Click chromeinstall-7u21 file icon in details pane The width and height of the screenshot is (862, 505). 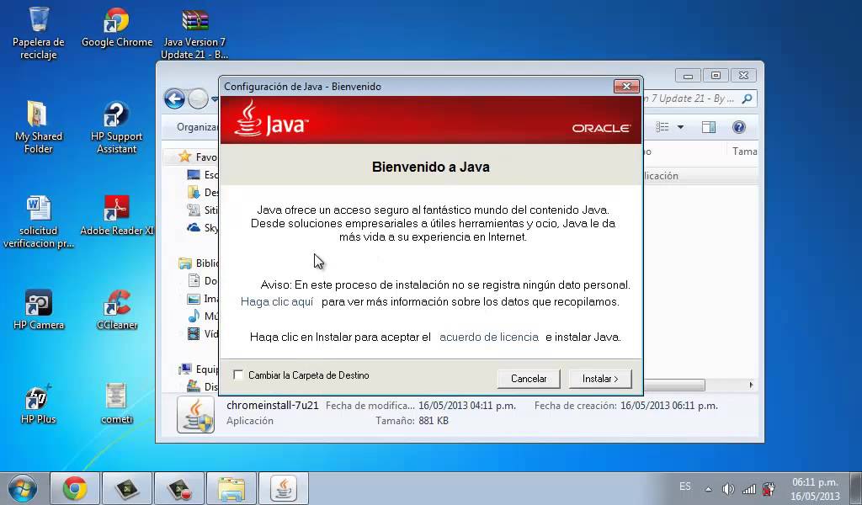pyautogui.click(x=195, y=415)
